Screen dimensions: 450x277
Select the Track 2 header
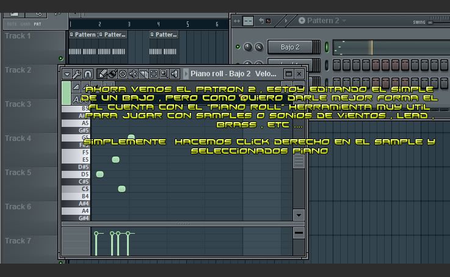click(x=30, y=81)
